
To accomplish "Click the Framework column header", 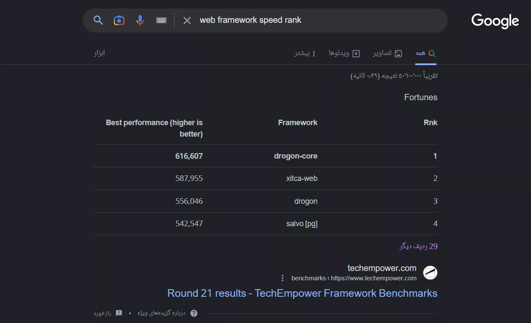I will 298,123.
